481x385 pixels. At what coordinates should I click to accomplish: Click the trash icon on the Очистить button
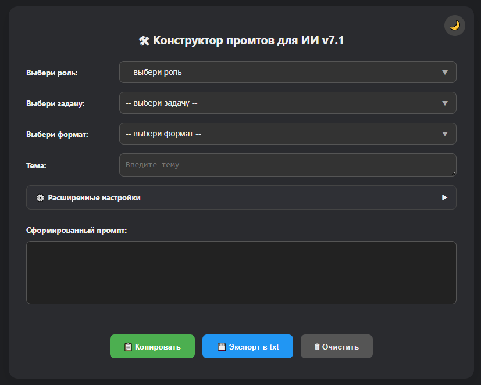click(317, 347)
